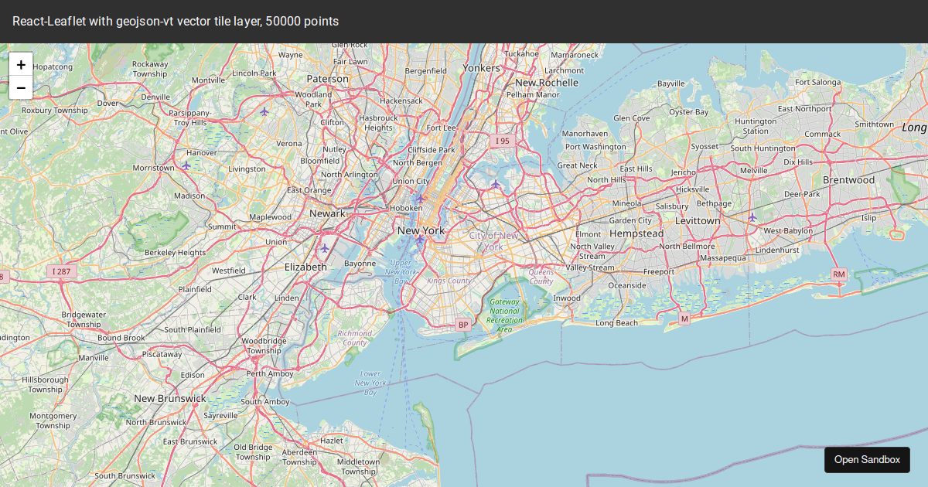The height and width of the screenshot is (487, 928).
Task: Click the I 287 highway shield
Action: point(60,271)
